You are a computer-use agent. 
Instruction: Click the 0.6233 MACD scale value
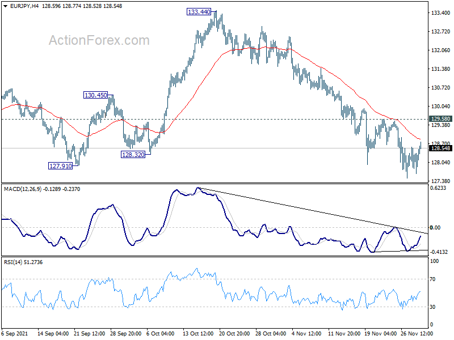[x=438, y=188]
